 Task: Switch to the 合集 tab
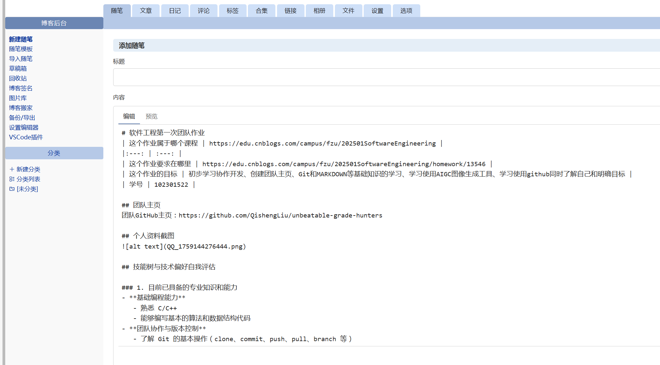tap(261, 10)
